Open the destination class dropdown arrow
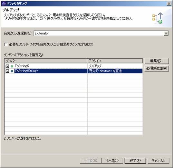 coord(166,33)
